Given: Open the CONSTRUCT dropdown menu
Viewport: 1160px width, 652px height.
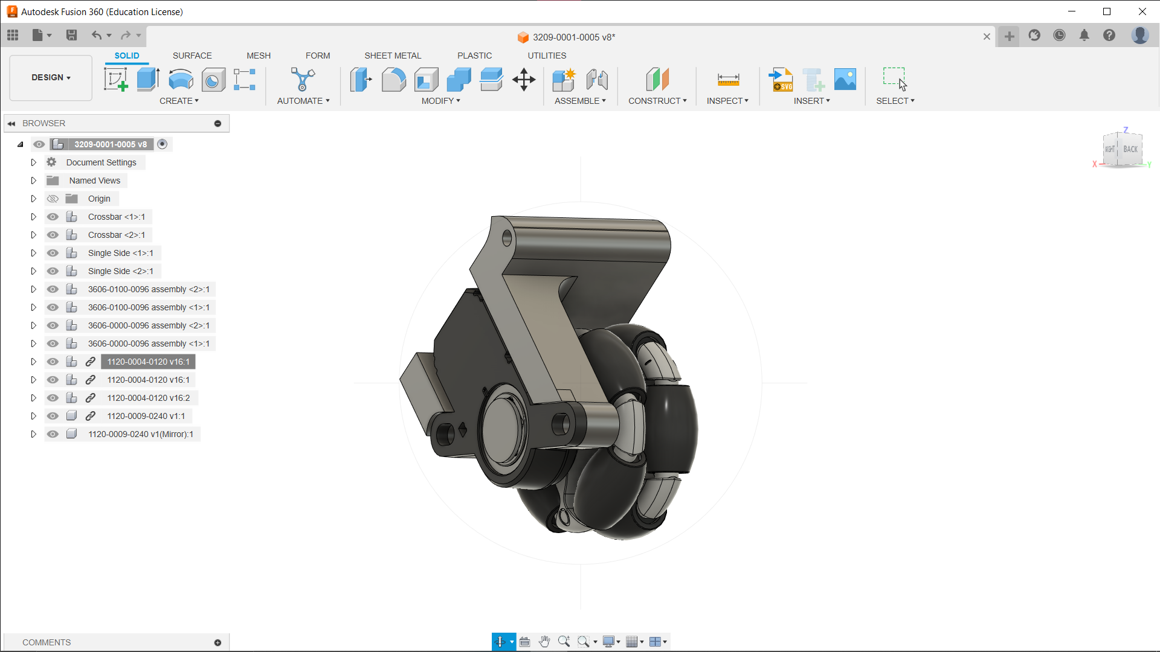Looking at the screenshot, I should click(x=657, y=101).
